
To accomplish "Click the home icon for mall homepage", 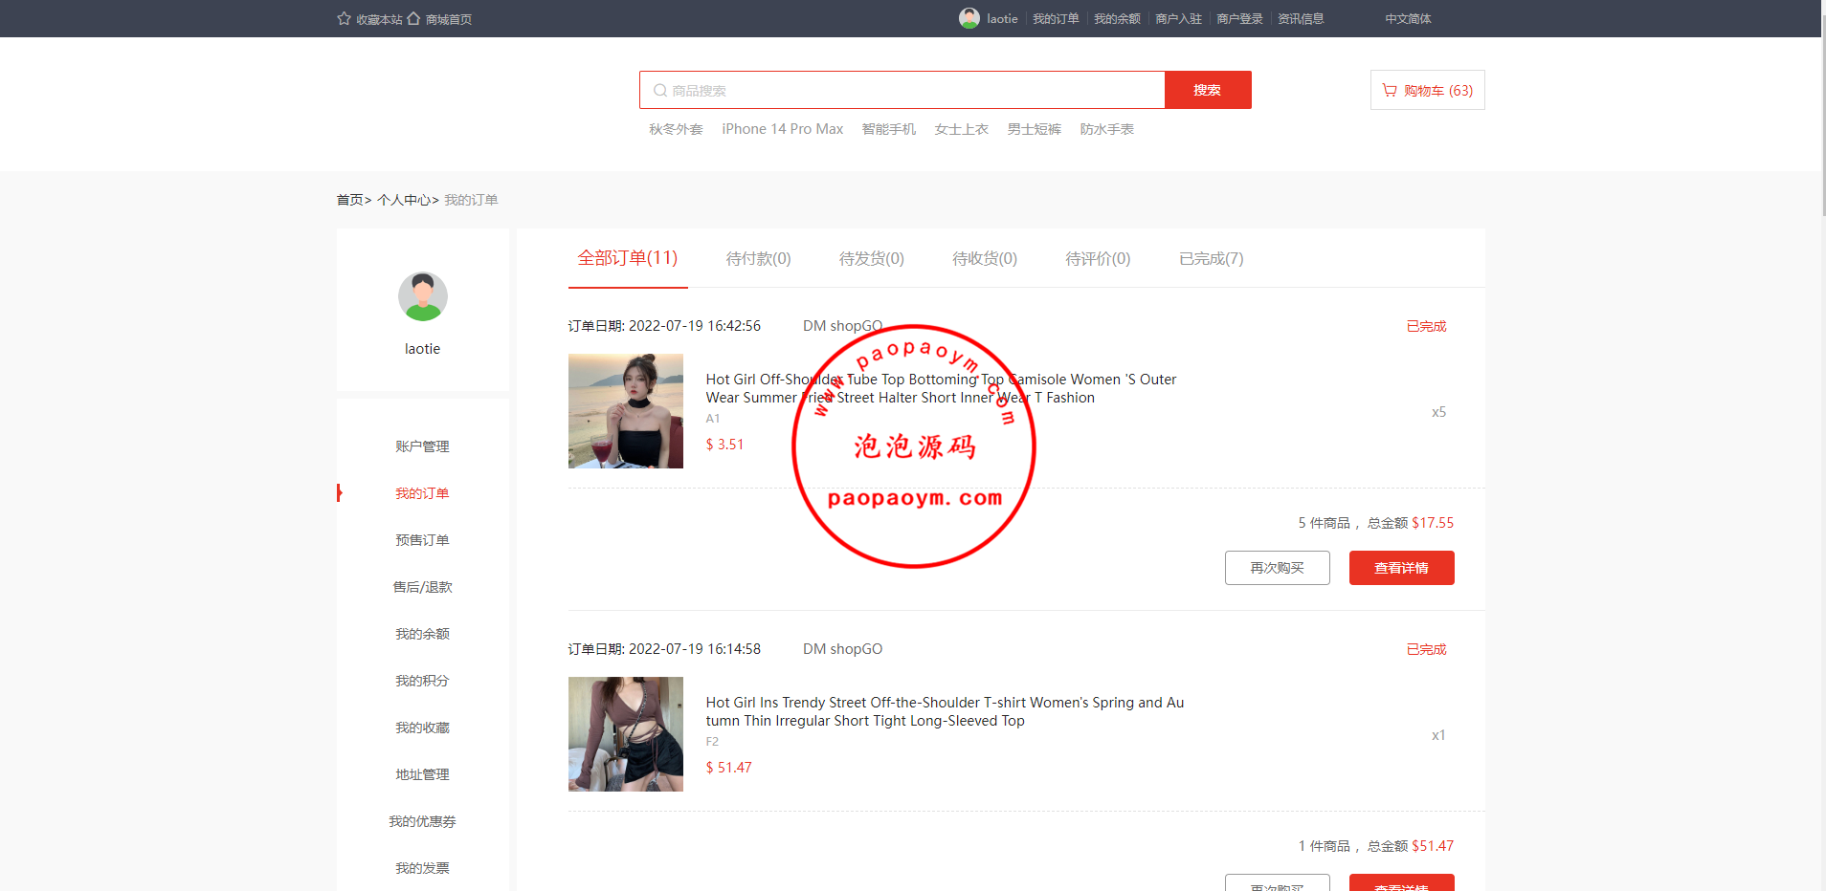I will click(413, 18).
